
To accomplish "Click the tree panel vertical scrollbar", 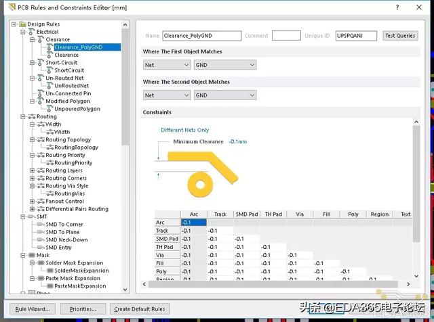I will coord(125,87).
